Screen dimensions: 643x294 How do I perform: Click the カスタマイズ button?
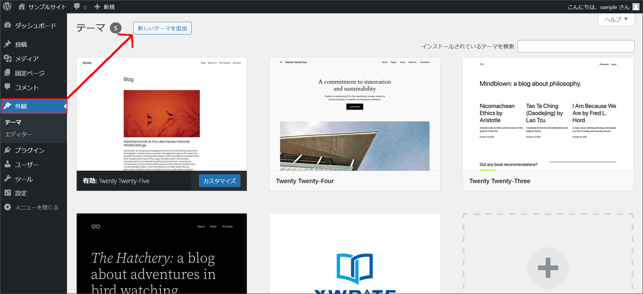[219, 181]
